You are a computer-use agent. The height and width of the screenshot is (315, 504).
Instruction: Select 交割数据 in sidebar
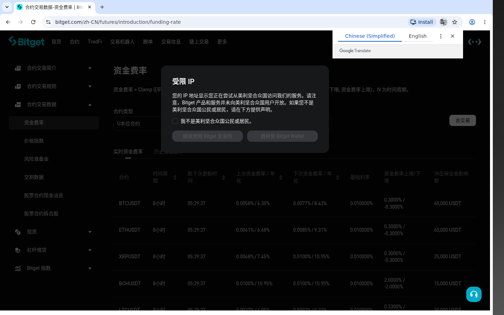tap(34, 177)
